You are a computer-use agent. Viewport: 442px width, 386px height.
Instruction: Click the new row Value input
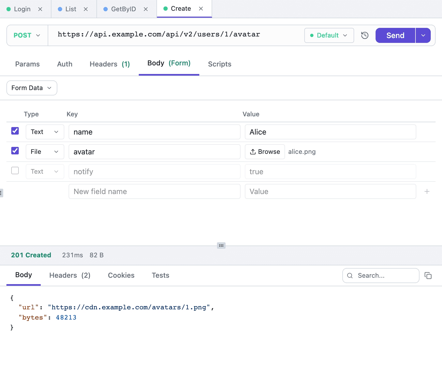point(331,191)
